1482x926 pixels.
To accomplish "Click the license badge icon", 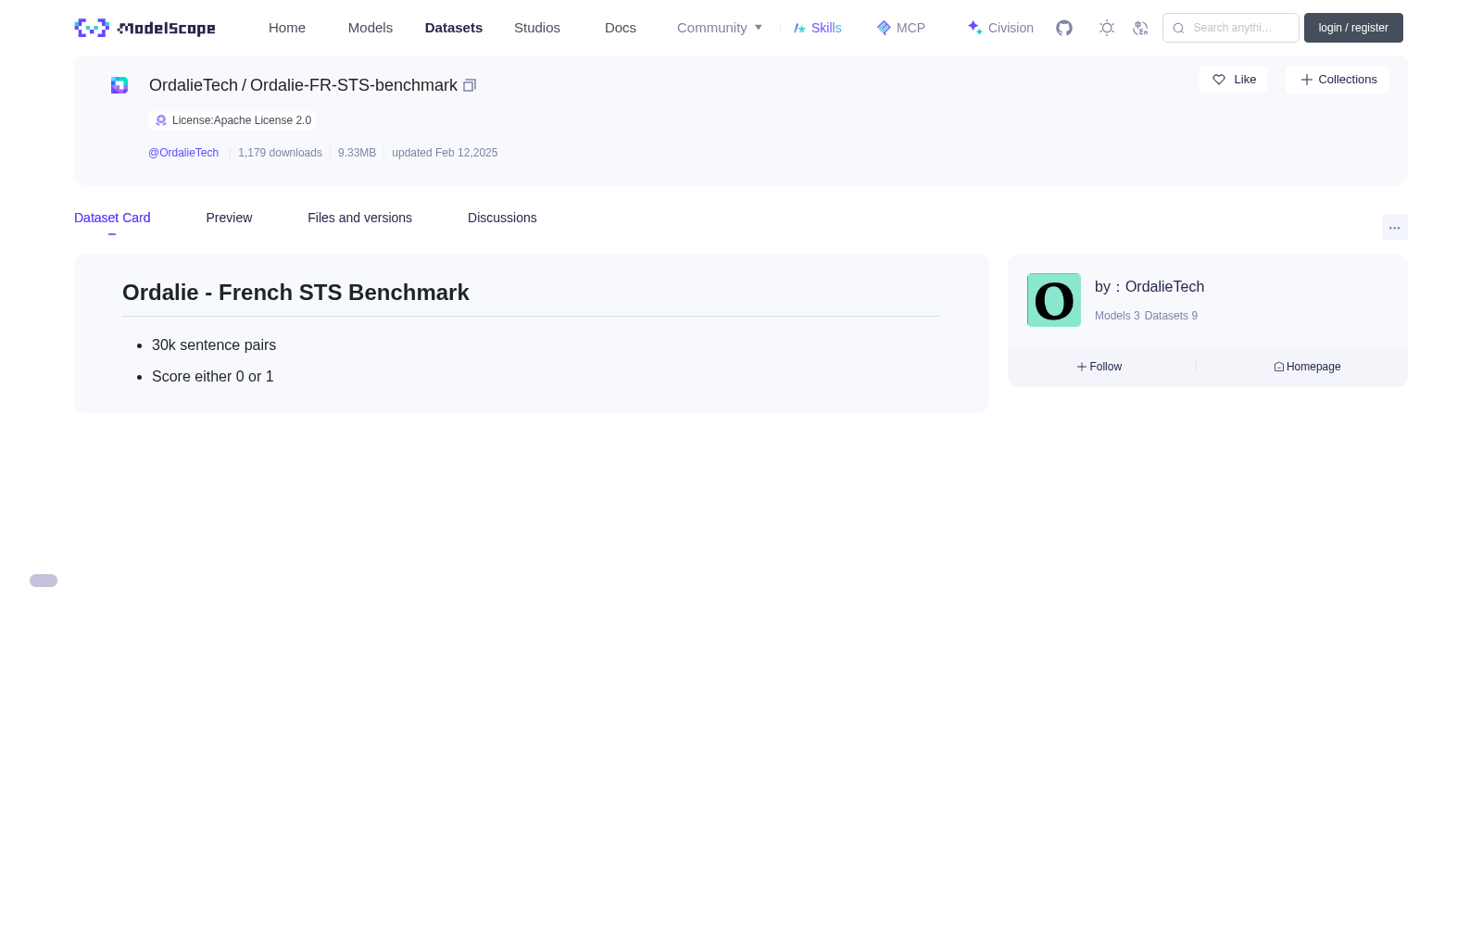I will point(161,120).
